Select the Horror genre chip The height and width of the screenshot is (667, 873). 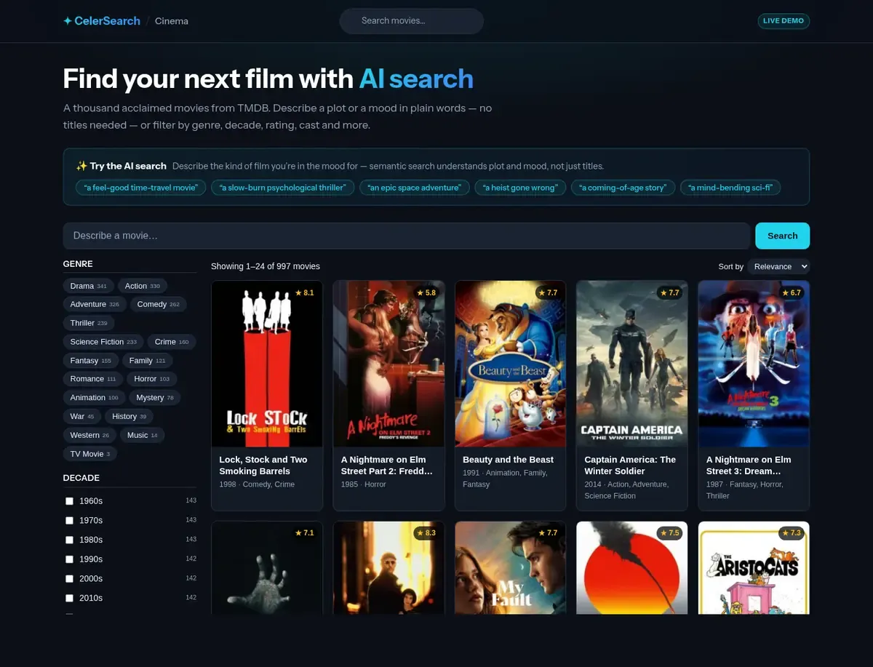[152, 379]
